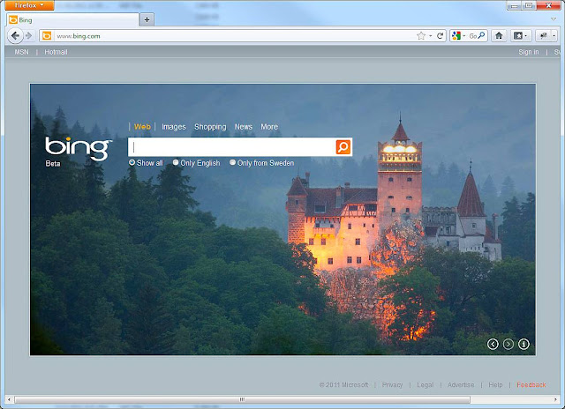Select Only from Sweden radio button
This screenshot has width=565, height=409.
pyautogui.click(x=233, y=162)
